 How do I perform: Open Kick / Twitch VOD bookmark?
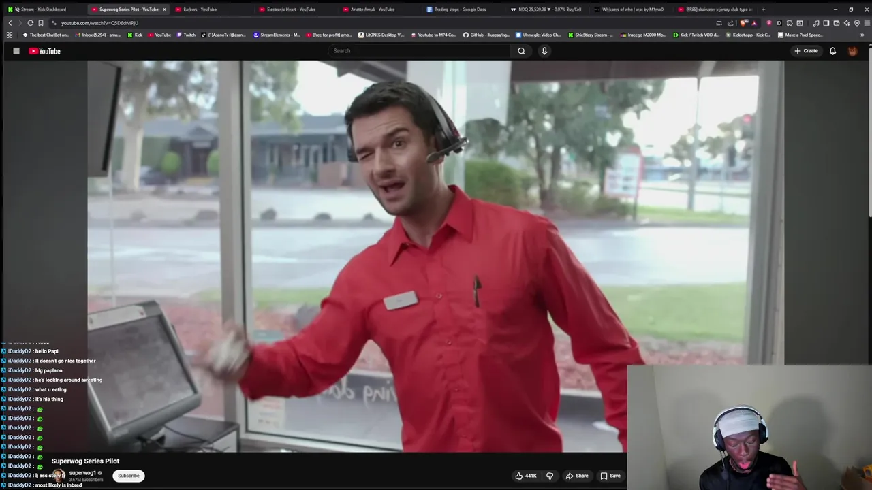click(x=696, y=35)
